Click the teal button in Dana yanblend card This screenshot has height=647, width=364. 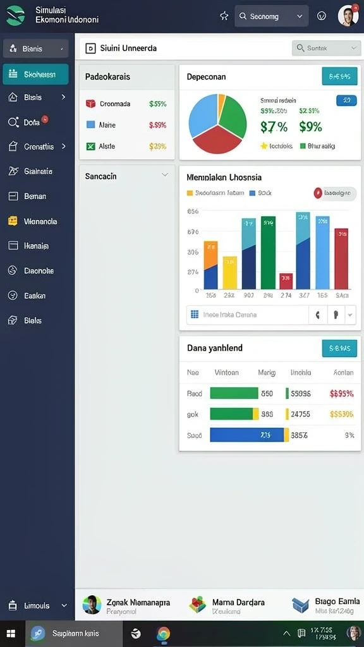point(339,348)
